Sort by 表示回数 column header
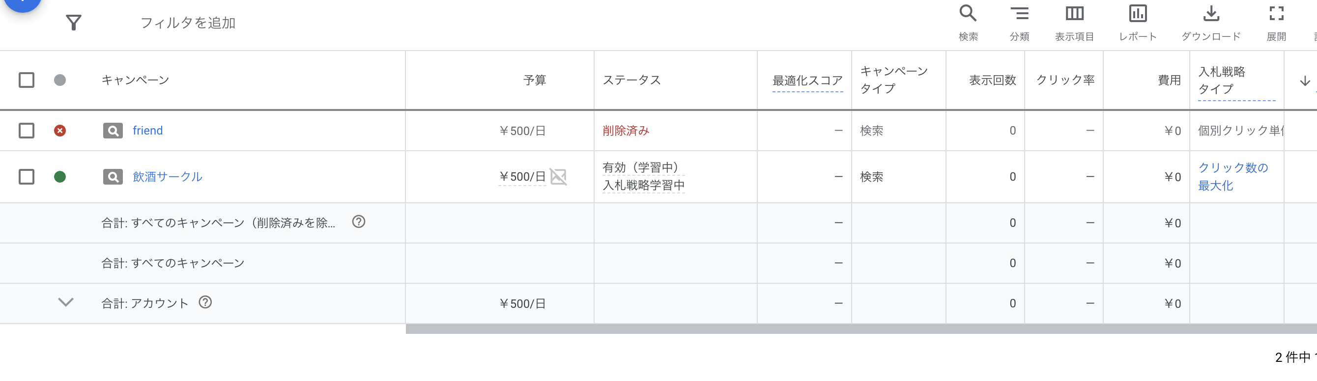The width and height of the screenshot is (1317, 381). pos(992,80)
